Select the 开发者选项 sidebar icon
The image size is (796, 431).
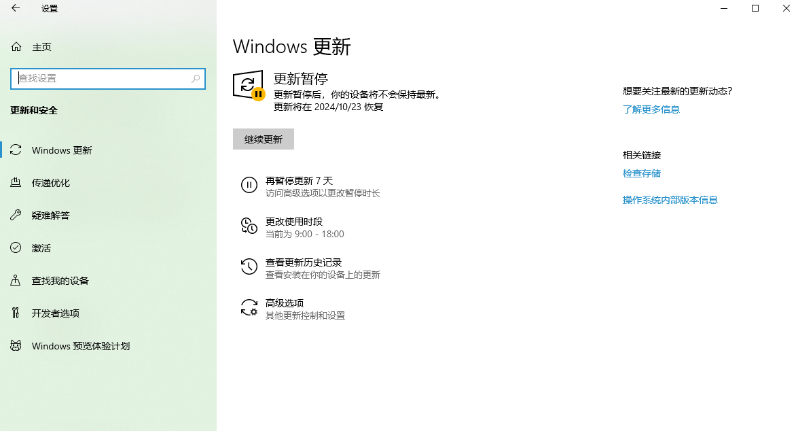pos(15,313)
